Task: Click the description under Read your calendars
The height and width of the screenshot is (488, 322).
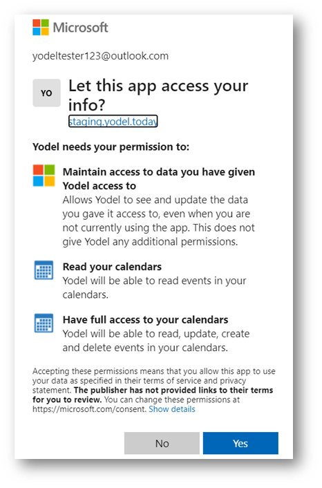Action: click(154, 288)
